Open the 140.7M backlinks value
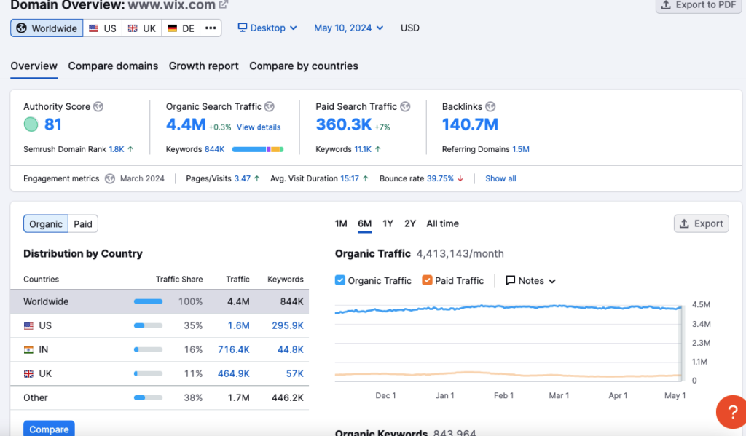746x436 pixels. [x=470, y=124]
